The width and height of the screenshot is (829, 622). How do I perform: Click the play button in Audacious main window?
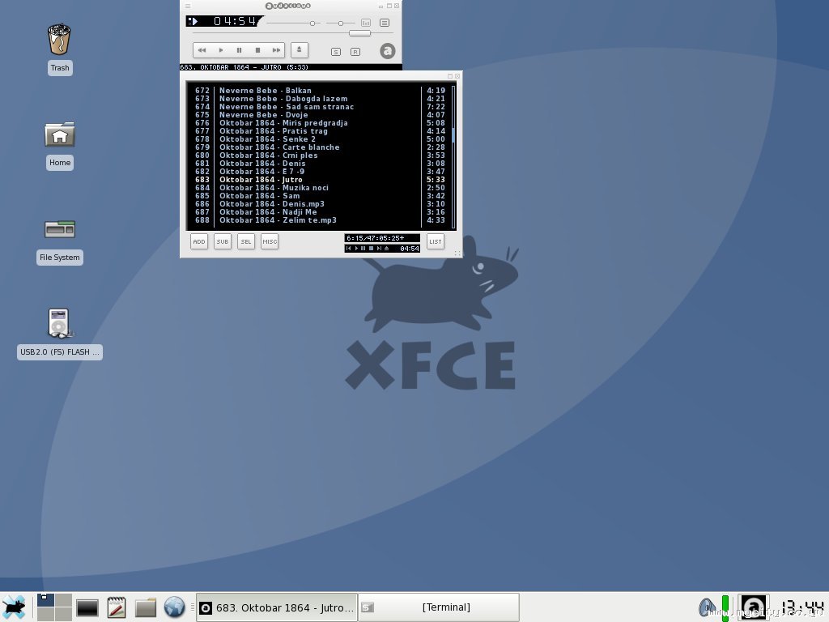pyautogui.click(x=221, y=50)
